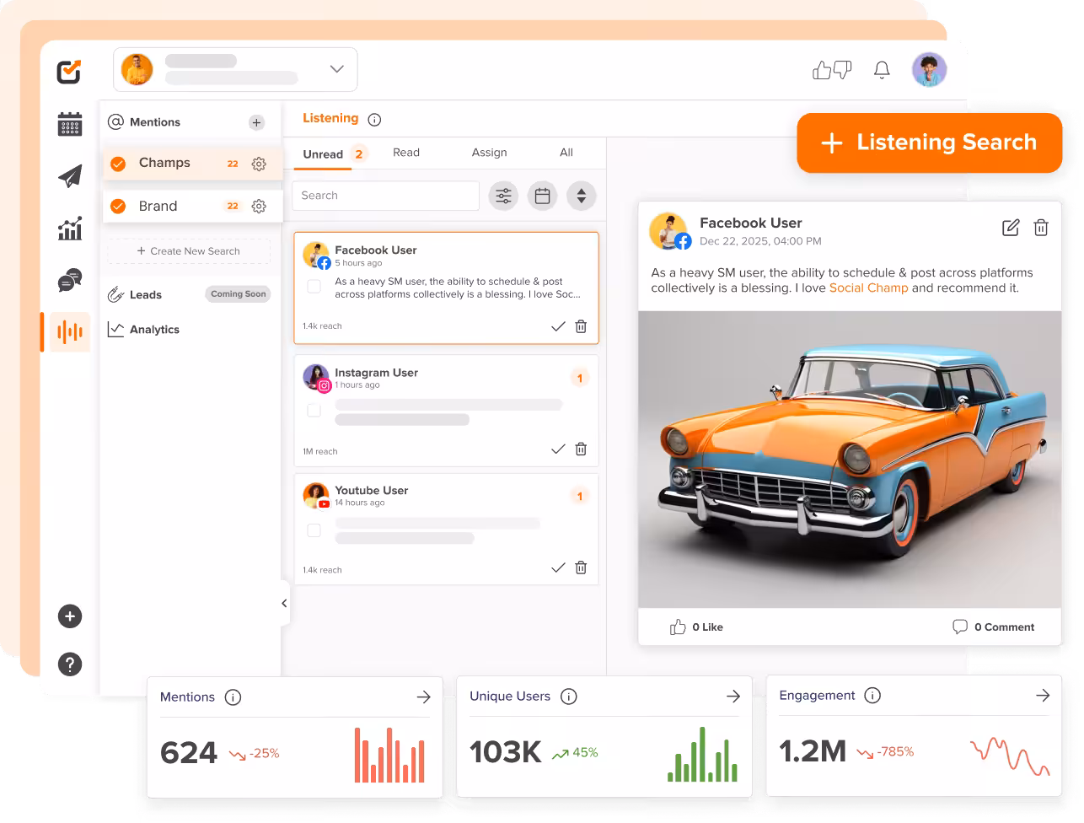Image resolution: width=1084 pixels, height=823 pixels.
Task: Open the Social Champ link in the post
Action: click(x=869, y=288)
